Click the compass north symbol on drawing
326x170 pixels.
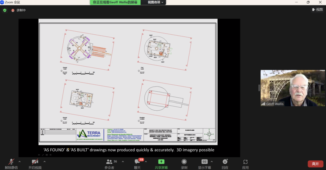click(209, 134)
